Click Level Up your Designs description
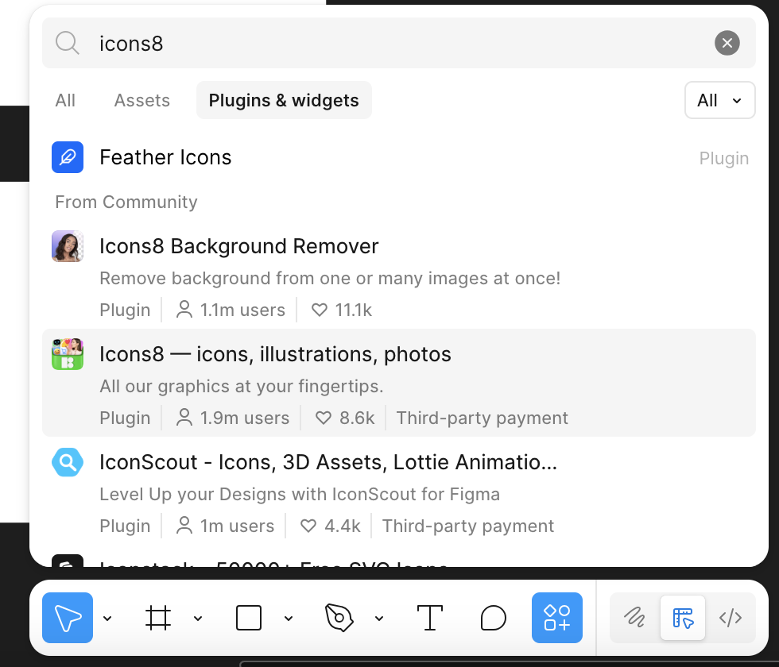The image size is (779, 667). pyautogui.click(x=300, y=494)
